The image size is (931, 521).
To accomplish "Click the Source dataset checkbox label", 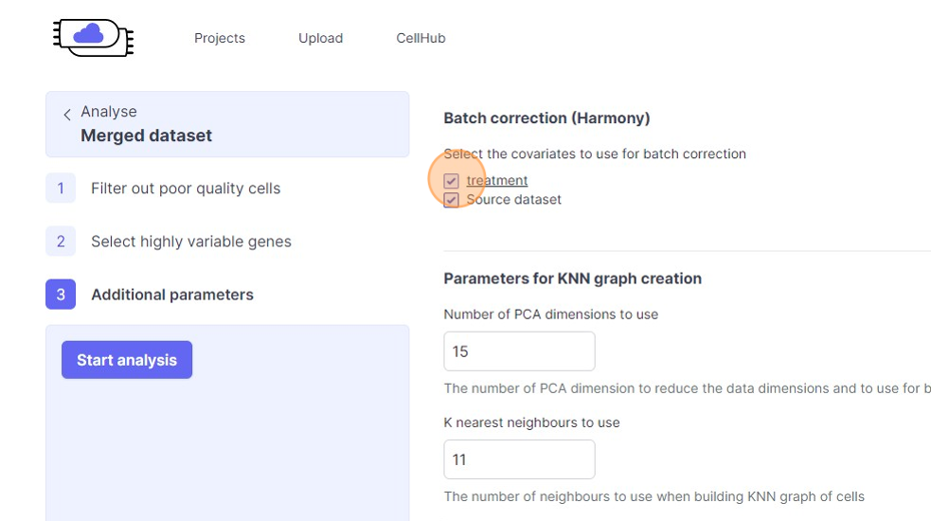I will click(513, 200).
